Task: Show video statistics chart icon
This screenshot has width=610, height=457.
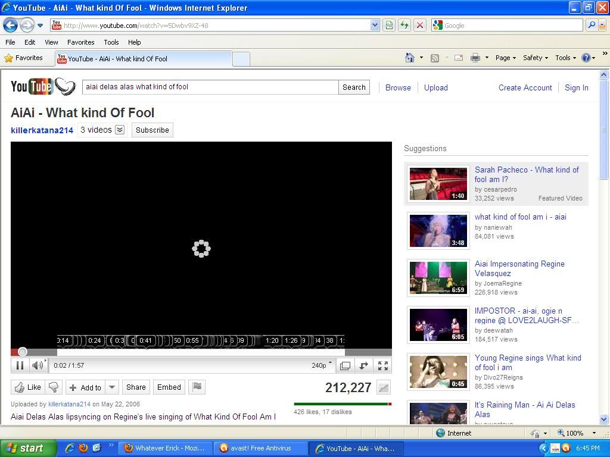Action: [x=384, y=387]
